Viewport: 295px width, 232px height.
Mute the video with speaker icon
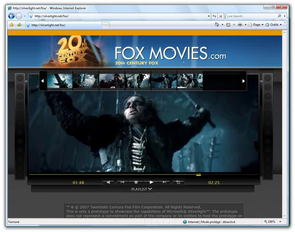pyautogui.click(x=108, y=182)
